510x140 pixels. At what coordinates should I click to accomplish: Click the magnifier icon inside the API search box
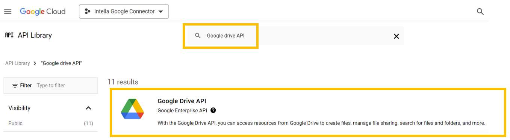pyautogui.click(x=198, y=36)
